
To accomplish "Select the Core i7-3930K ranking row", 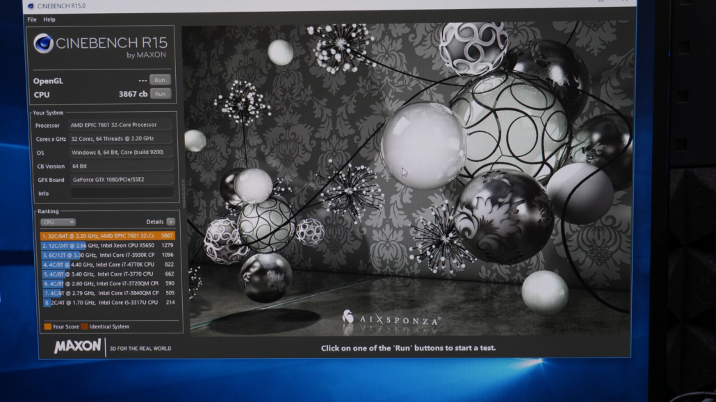I will (x=108, y=255).
